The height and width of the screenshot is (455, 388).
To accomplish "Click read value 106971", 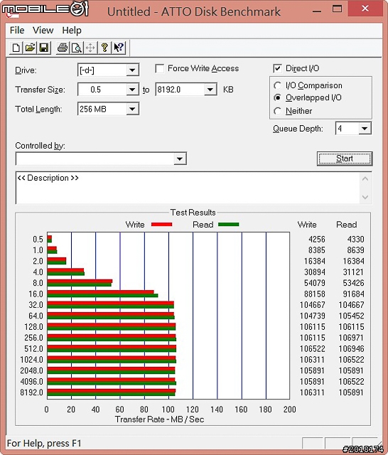I will coord(351,338).
